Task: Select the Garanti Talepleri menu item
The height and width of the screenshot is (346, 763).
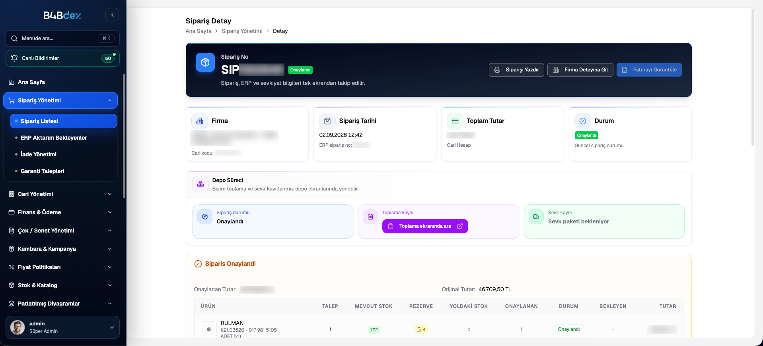Action: [x=64, y=171]
